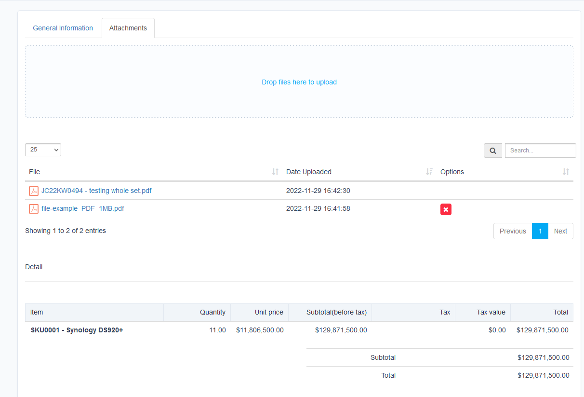
Task: Go to the Previous page
Action: [x=512, y=231]
